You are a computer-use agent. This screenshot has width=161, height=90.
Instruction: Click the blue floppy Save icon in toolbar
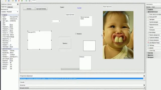[x=9, y=1]
